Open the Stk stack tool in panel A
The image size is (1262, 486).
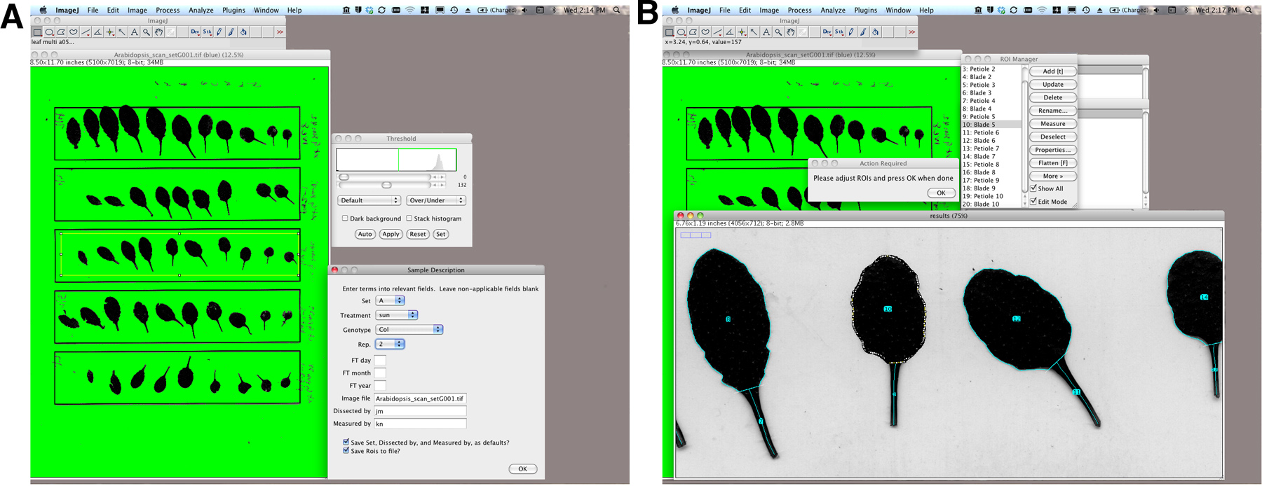point(207,32)
